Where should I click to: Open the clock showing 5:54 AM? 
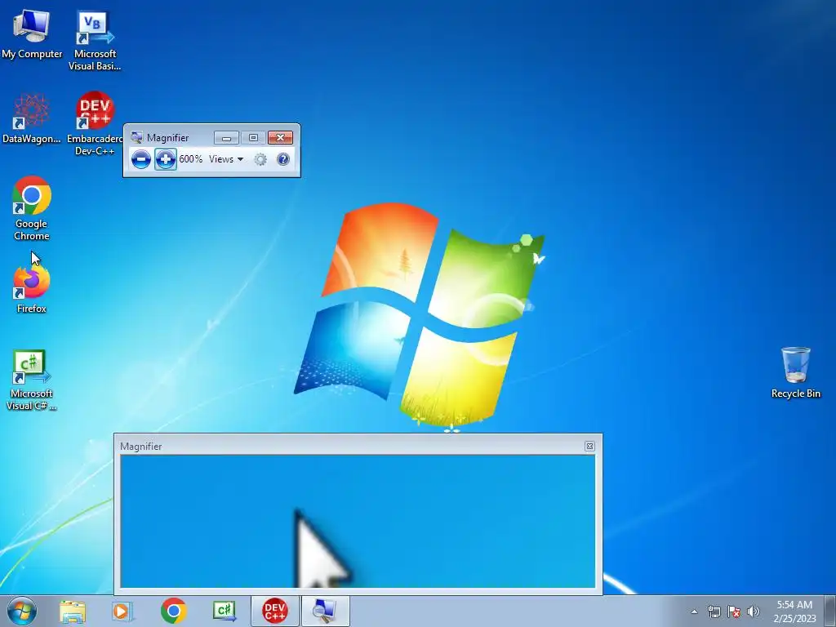coord(794,611)
